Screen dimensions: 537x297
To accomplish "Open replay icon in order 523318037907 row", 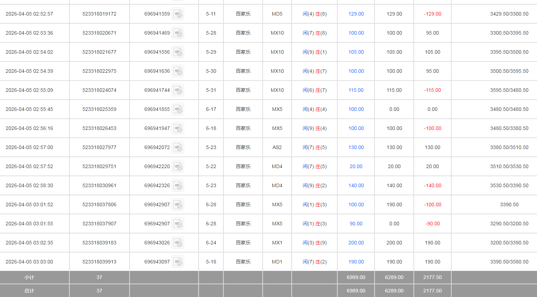I will tap(178, 224).
